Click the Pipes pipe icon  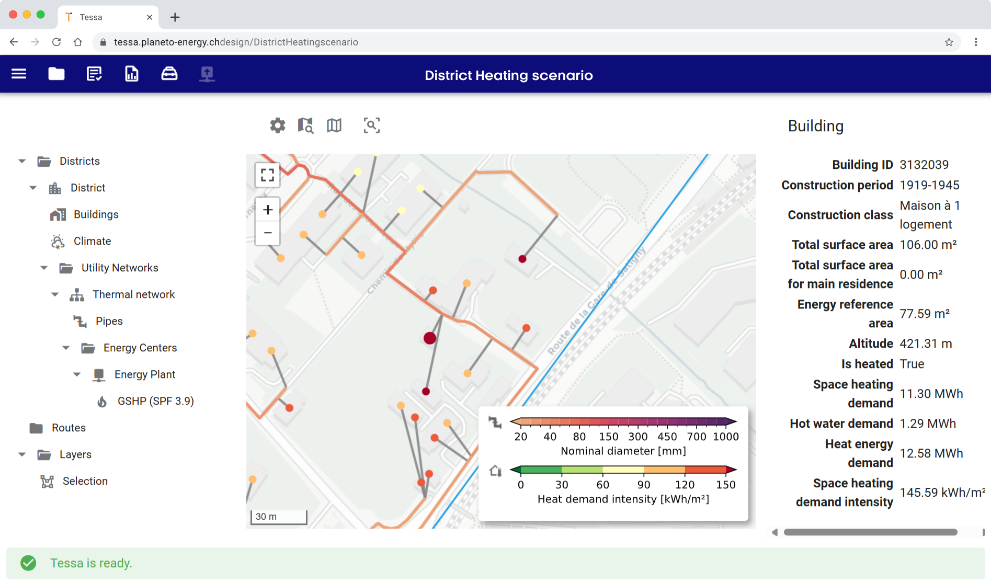click(80, 321)
